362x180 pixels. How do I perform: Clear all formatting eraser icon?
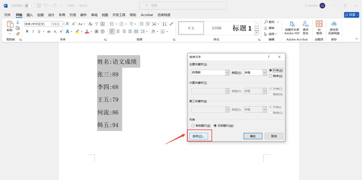coord(90,24)
